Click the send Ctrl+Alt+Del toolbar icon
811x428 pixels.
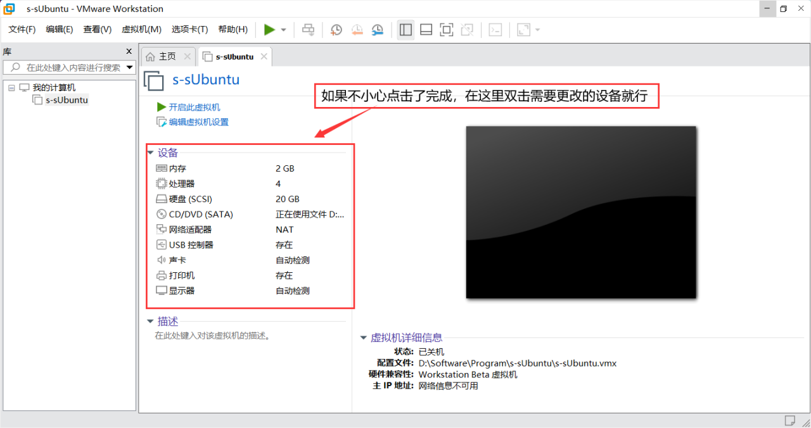pyautogui.click(x=309, y=30)
